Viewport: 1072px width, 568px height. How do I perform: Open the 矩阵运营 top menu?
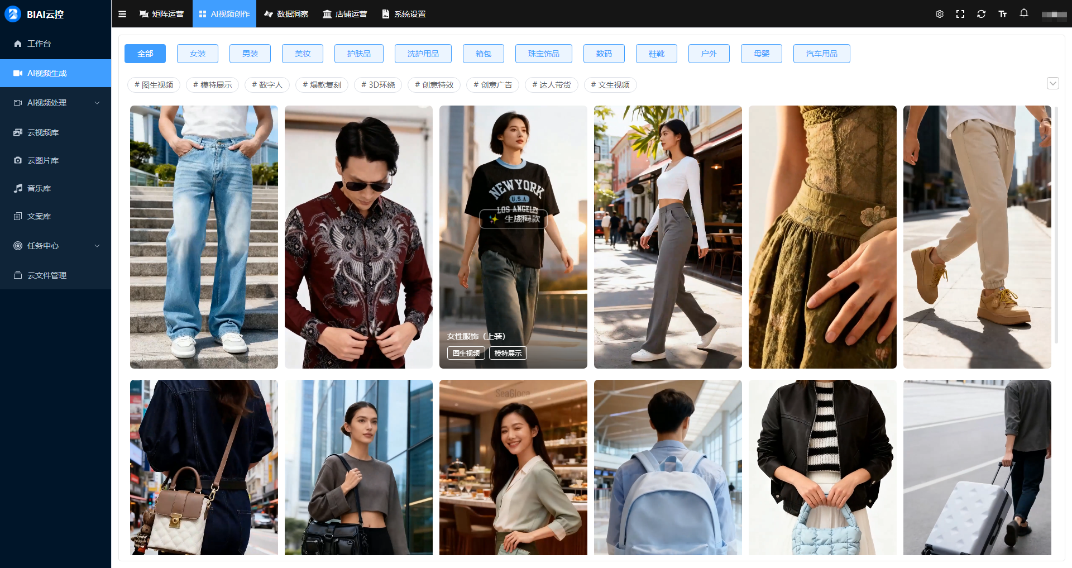click(x=161, y=14)
